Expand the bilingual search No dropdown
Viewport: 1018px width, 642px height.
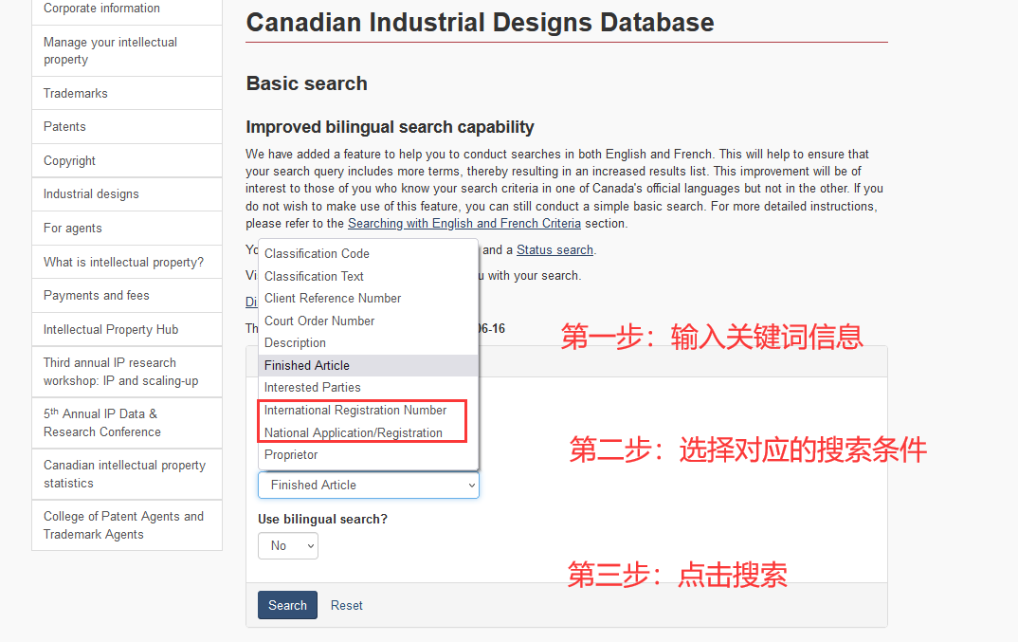click(x=288, y=545)
